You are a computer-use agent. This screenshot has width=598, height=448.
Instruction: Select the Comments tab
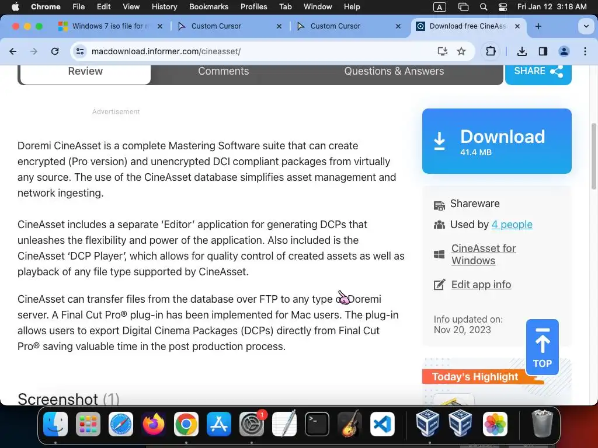point(224,71)
